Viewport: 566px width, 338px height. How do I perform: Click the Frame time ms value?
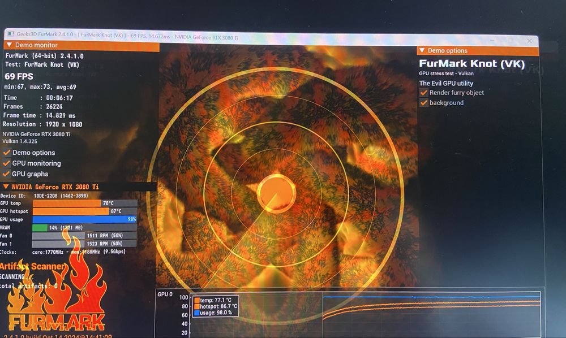61,116
